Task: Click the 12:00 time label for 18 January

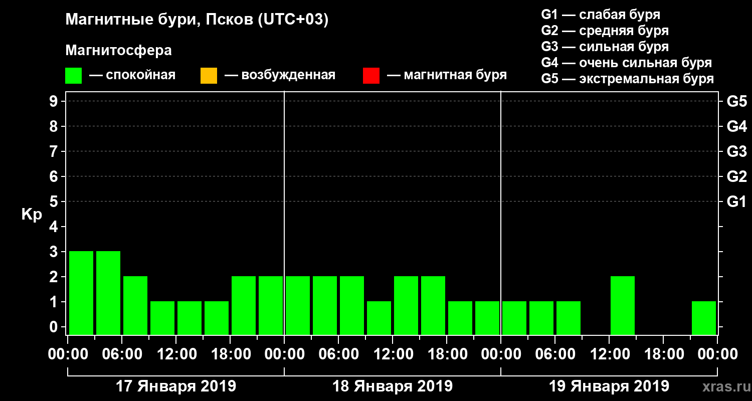Action: pyautogui.click(x=393, y=354)
